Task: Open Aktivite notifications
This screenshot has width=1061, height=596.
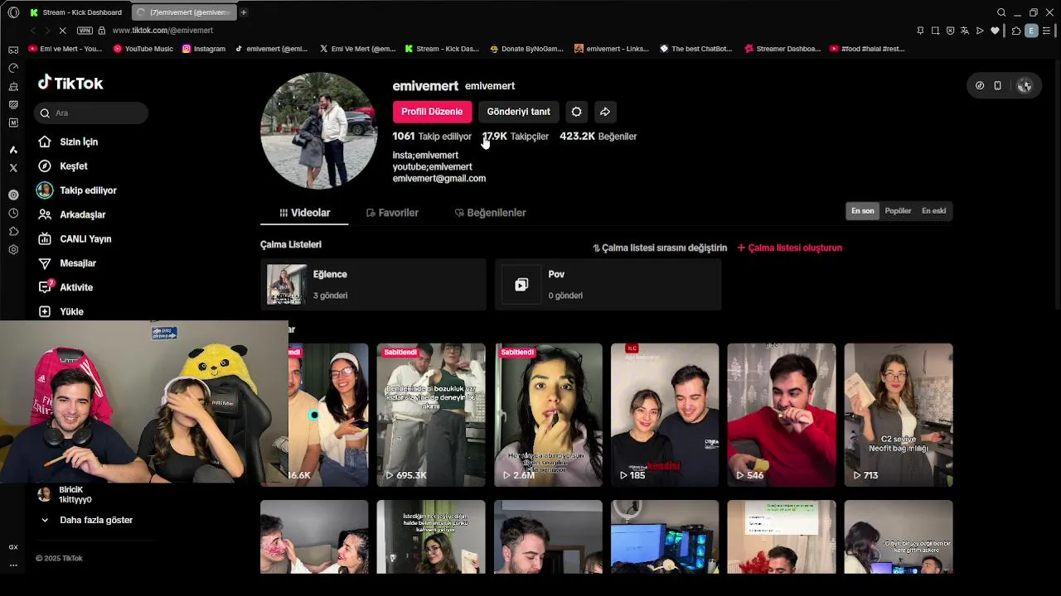Action: tap(65, 287)
